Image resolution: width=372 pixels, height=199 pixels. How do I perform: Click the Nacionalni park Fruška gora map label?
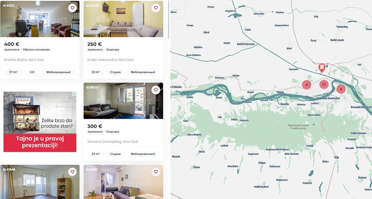point(298,127)
